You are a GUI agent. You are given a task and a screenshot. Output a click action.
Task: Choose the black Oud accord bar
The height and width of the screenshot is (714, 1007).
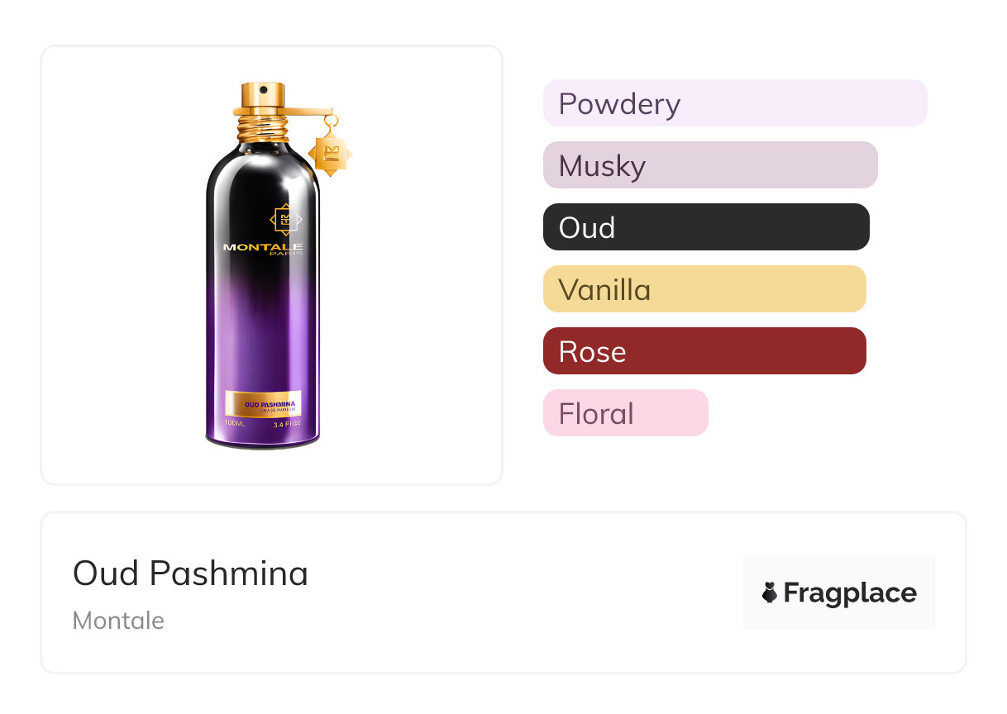point(705,227)
